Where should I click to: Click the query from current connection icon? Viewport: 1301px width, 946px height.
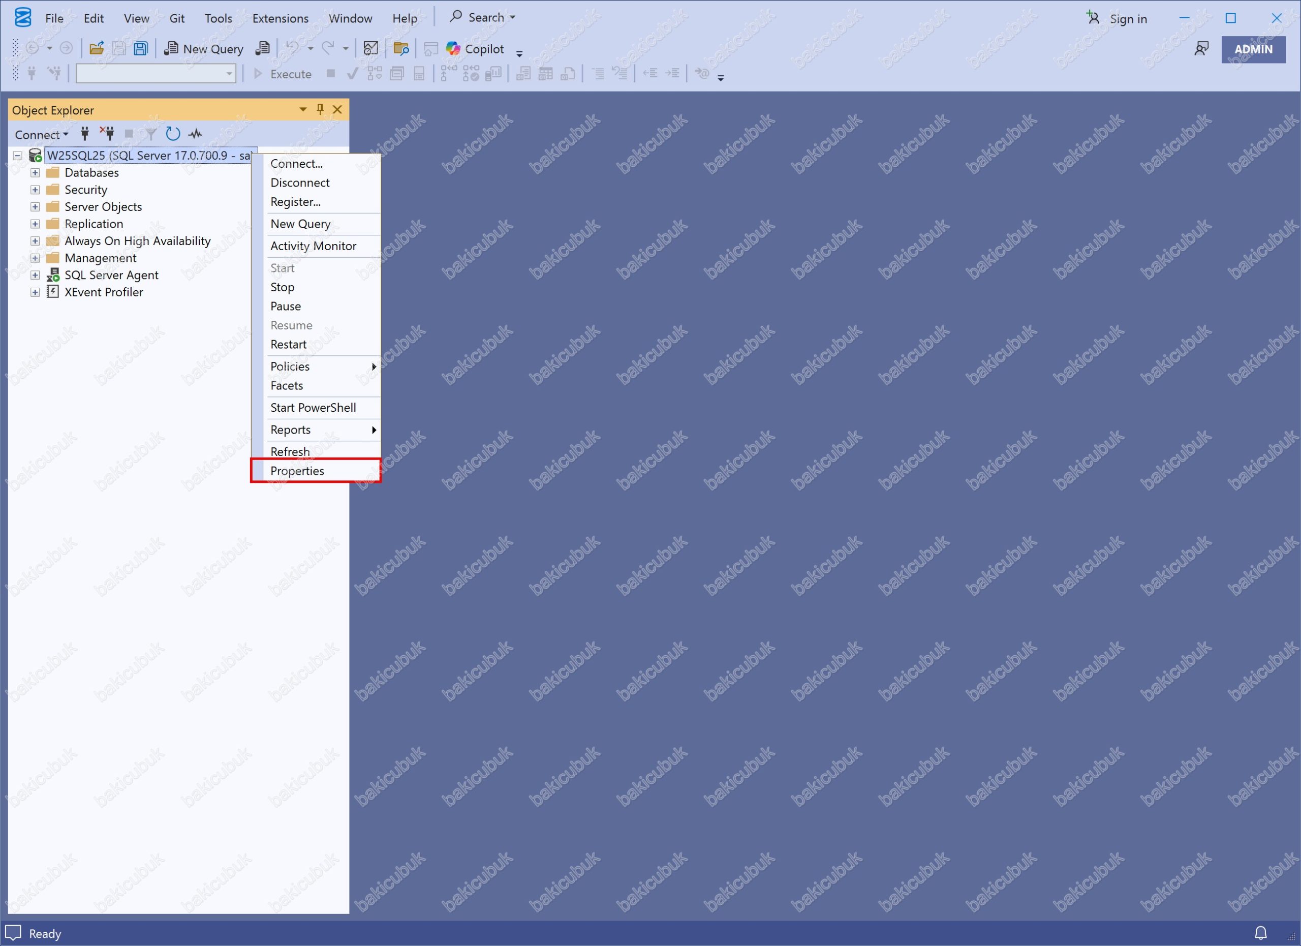tap(262, 49)
